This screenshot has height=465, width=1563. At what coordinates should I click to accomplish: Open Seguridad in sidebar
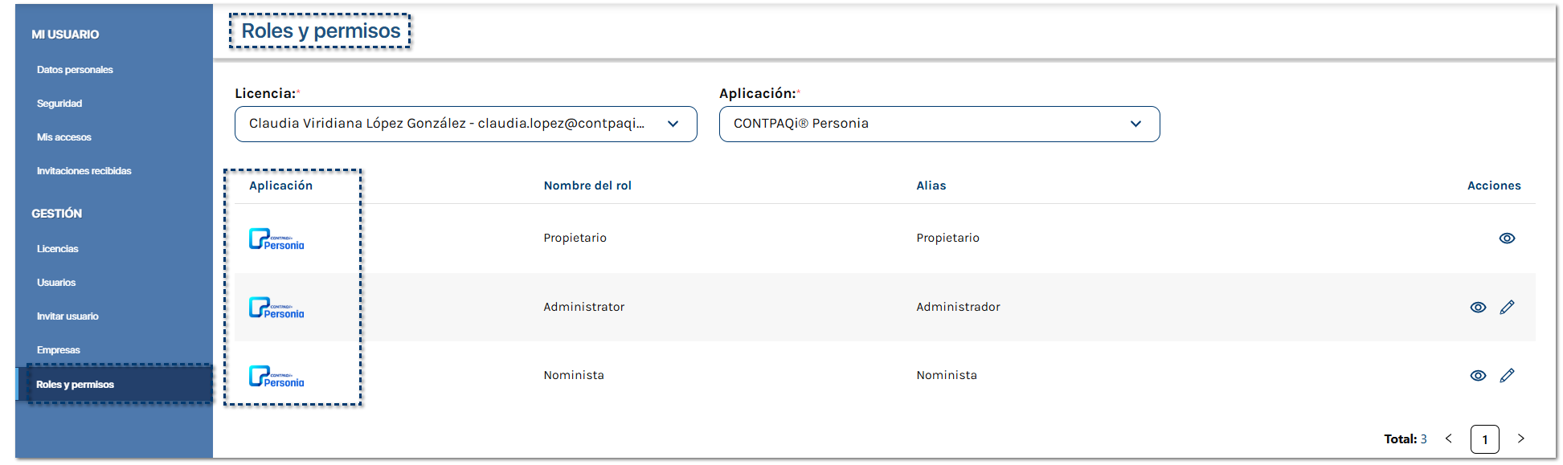59,104
